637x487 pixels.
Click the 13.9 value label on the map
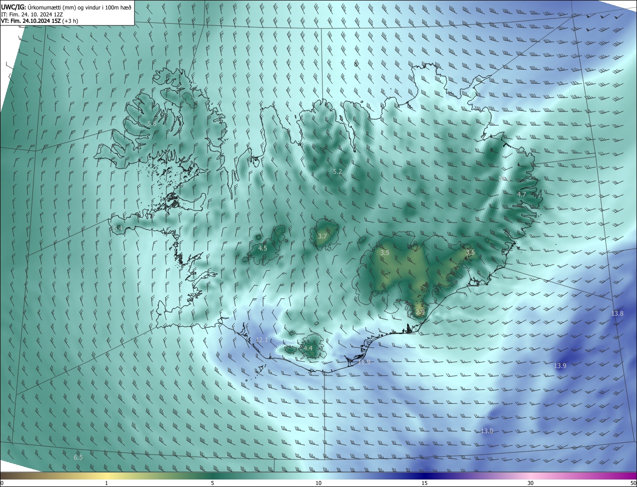click(x=560, y=365)
